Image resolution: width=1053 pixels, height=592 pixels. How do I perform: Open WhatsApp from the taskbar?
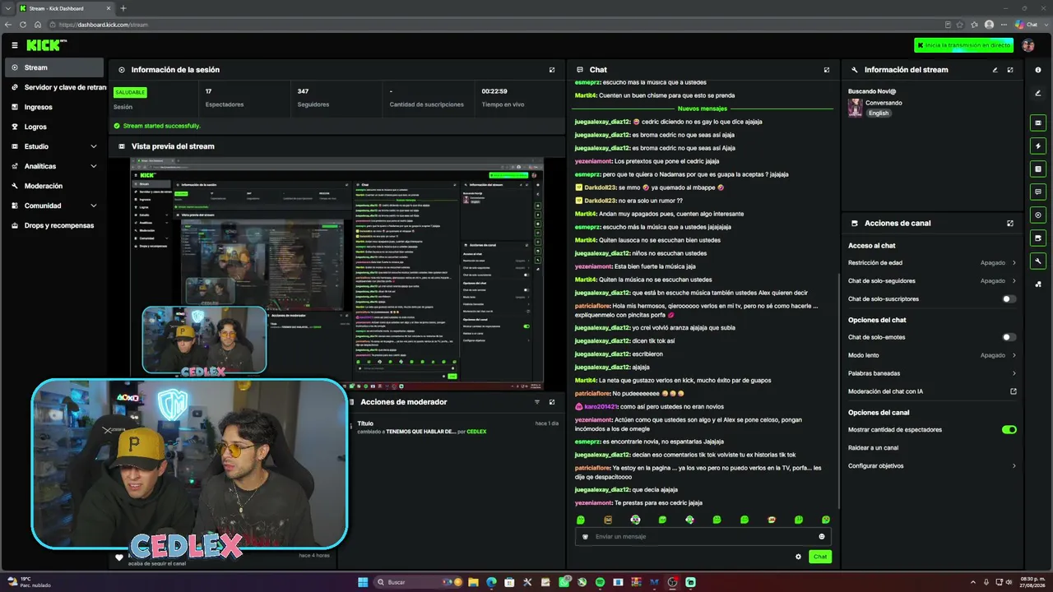pos(564,582)
